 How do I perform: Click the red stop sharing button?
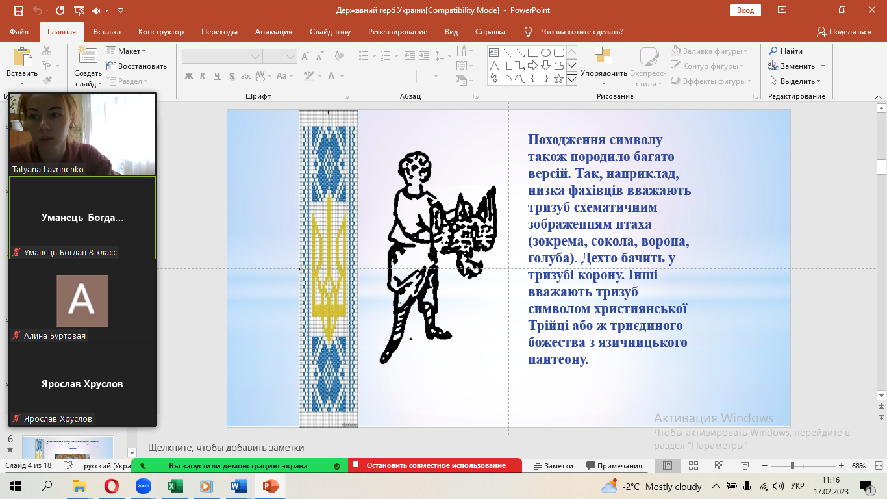coord(435,466)
